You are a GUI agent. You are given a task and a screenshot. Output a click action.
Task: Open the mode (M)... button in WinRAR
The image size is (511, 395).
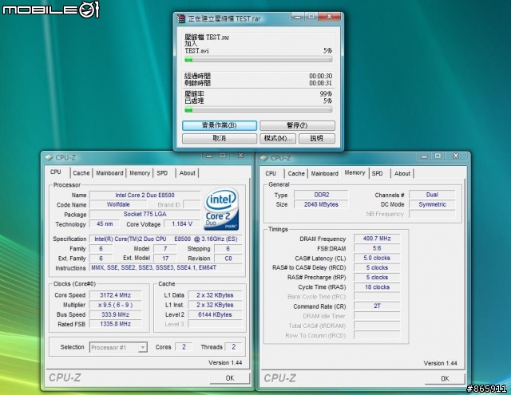tap(278, 138)
